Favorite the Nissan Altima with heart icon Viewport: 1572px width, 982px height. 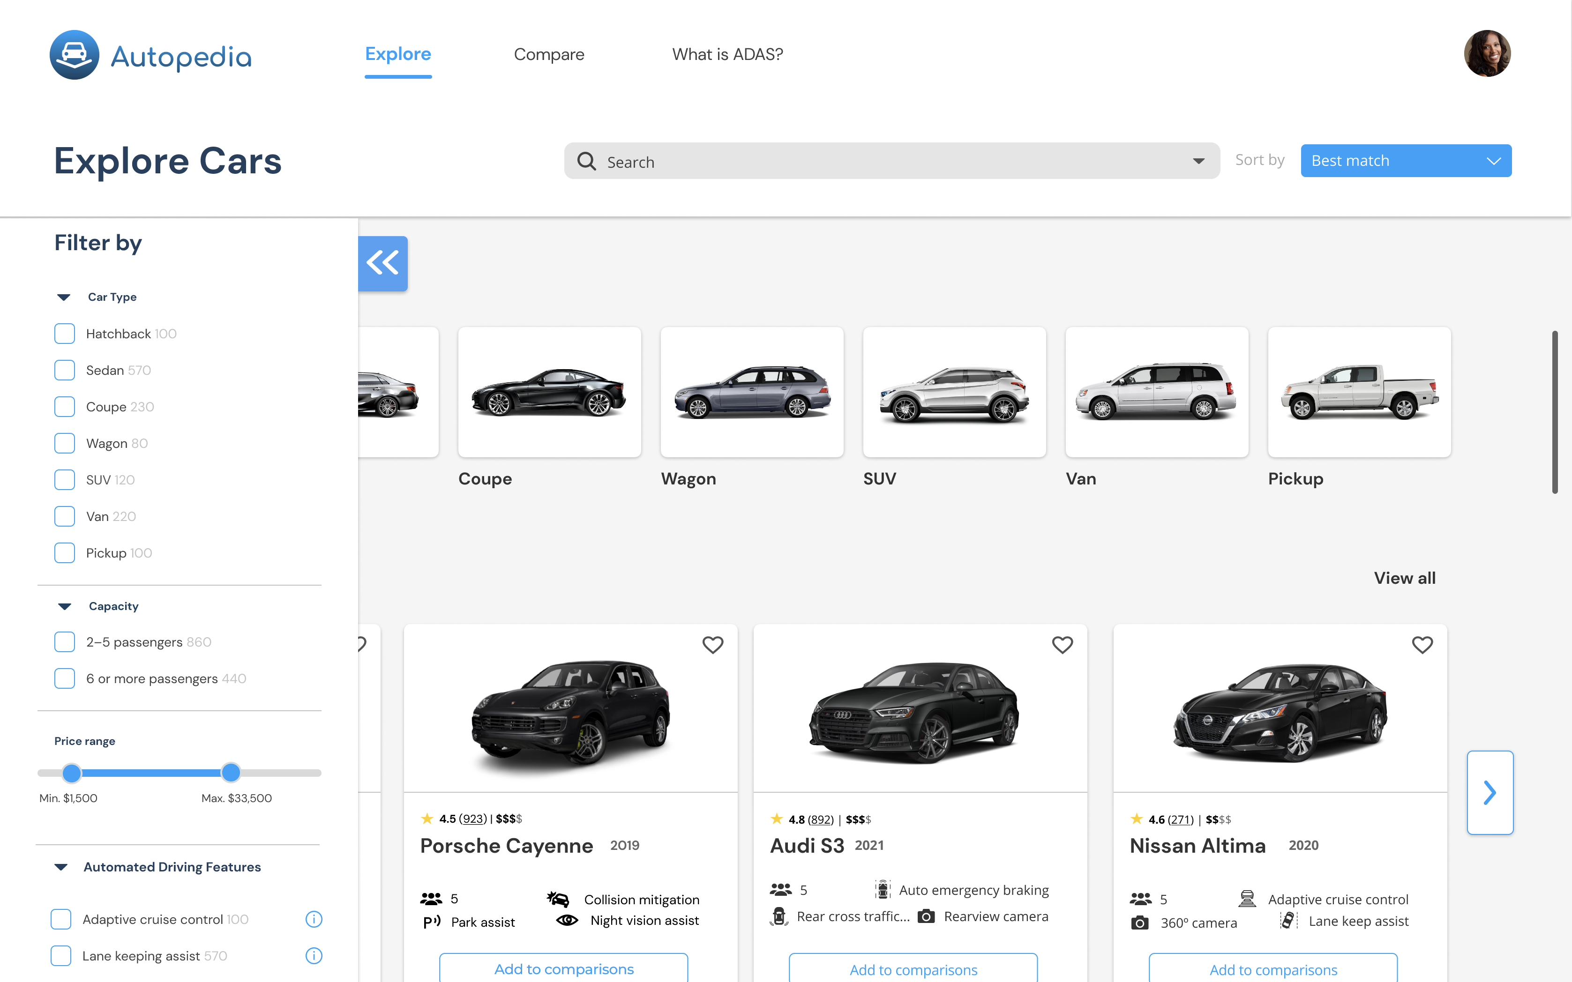point(1422,645)
